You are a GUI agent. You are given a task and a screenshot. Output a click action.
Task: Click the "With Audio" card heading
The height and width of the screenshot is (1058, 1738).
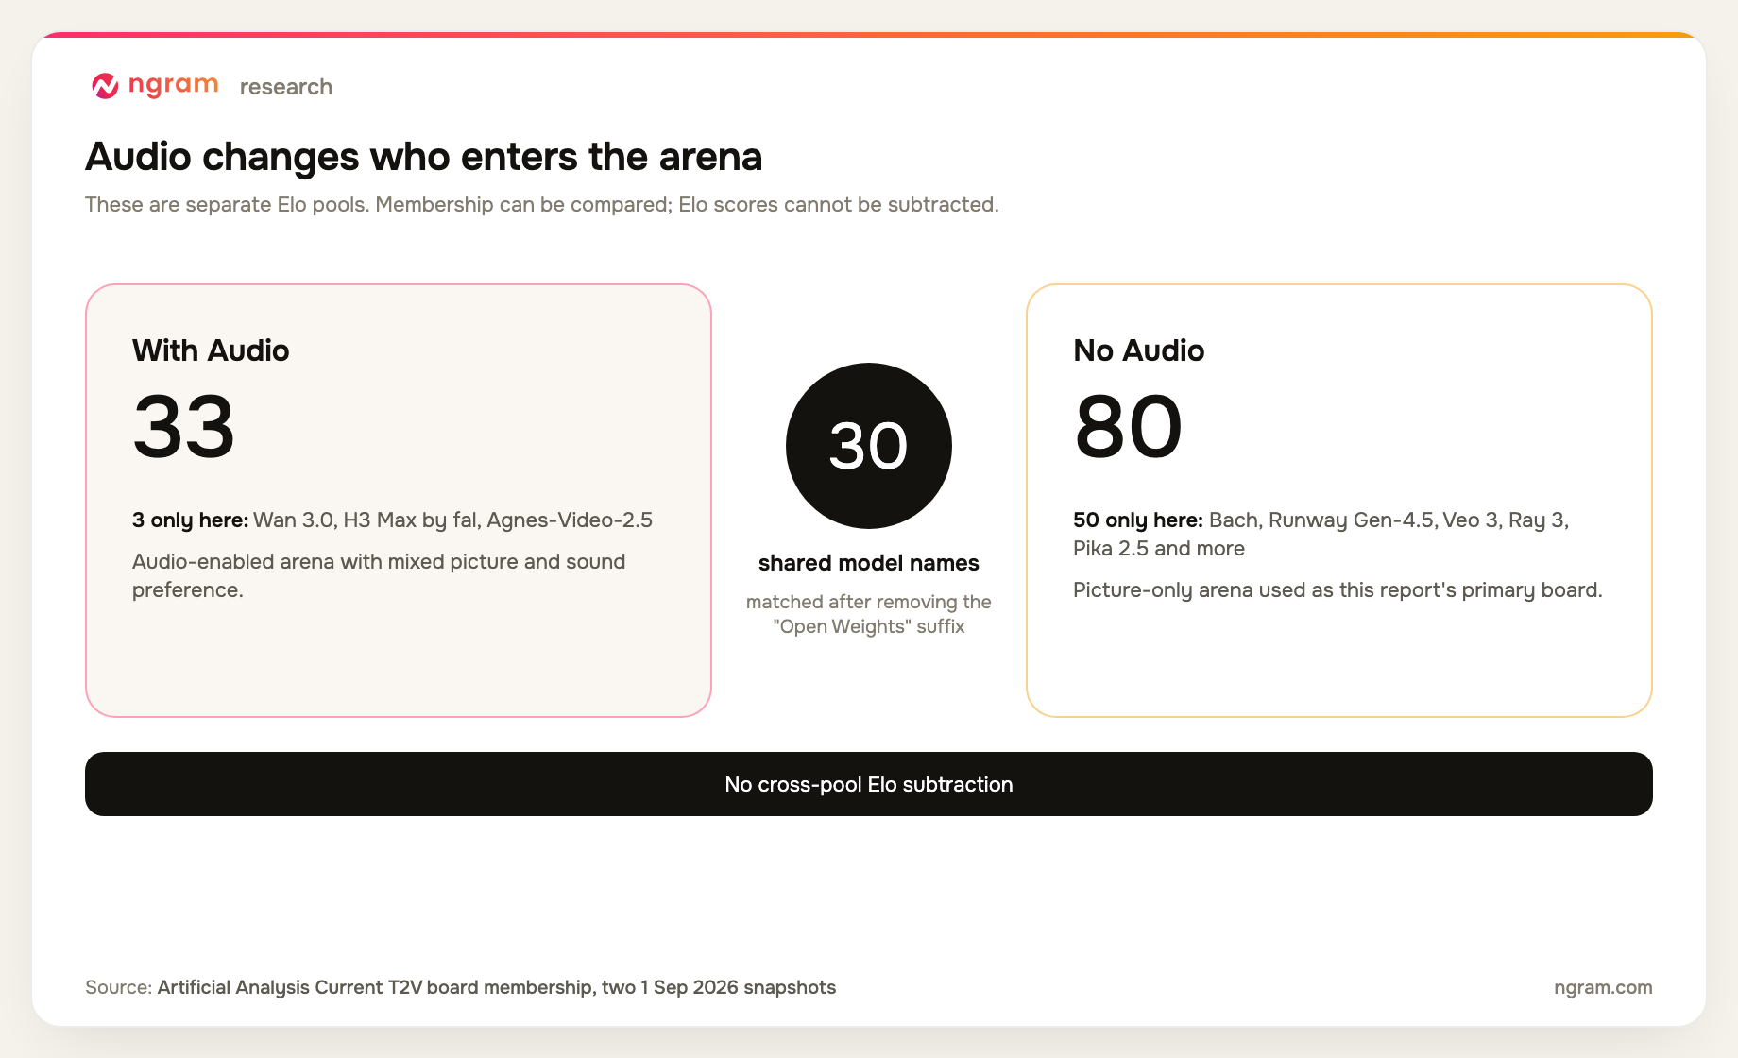(x=211, y=350)
